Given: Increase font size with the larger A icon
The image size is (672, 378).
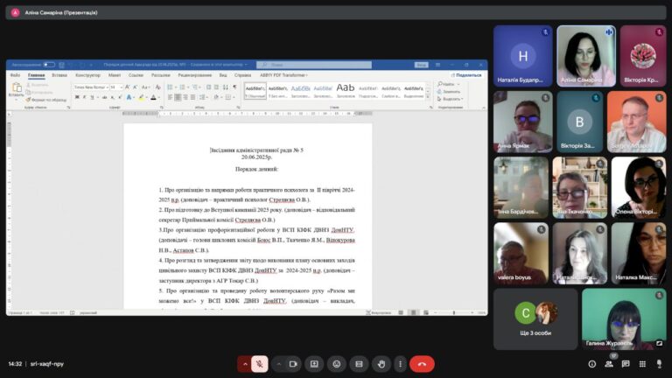Looking at the screenshot, I should tap(127, 87).
